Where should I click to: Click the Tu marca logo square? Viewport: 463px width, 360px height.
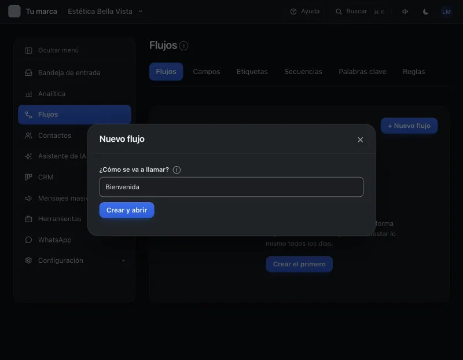14,12
